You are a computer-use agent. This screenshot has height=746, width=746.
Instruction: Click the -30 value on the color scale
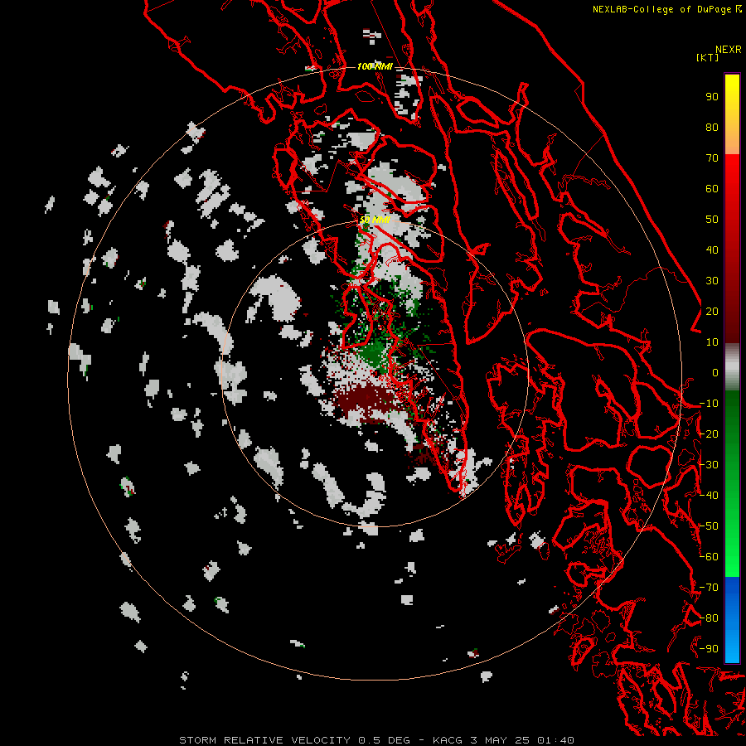coord(709,465)
